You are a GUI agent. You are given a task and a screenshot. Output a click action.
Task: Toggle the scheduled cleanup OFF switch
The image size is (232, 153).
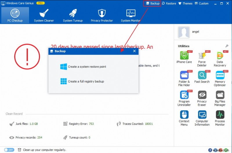9,150
